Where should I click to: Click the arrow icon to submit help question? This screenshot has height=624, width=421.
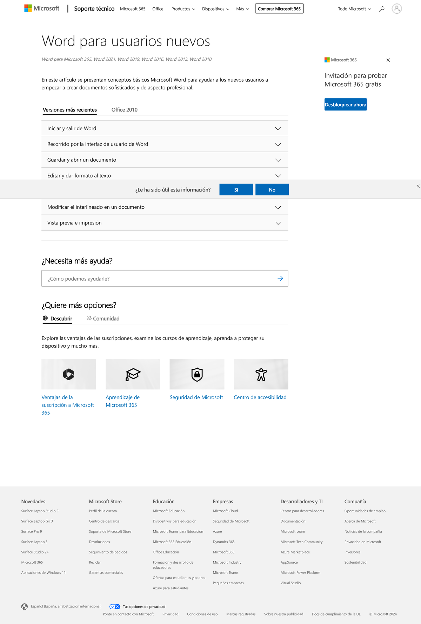pos(280,278)
